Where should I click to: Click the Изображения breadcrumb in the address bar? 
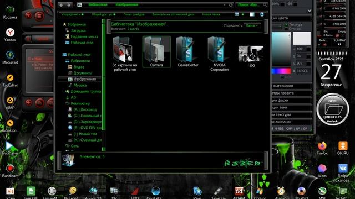pyautogui.click(x=127, y=4)
